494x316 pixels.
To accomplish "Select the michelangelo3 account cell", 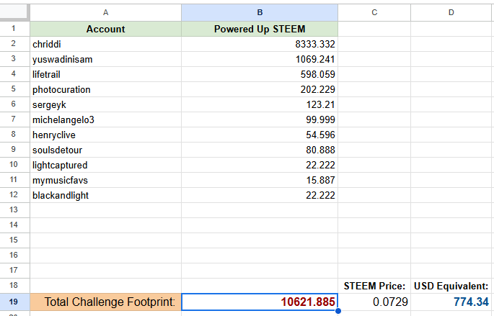I will (105, 119).
